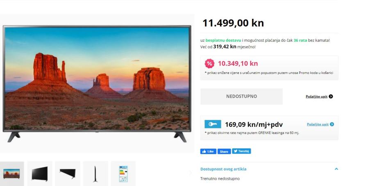
Task: Collapse the Dostupnost ovog artikla section chevron
Action: pos(336,169)
